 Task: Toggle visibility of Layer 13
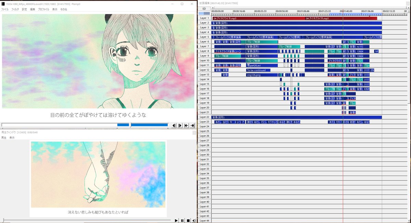coord(204,75)
